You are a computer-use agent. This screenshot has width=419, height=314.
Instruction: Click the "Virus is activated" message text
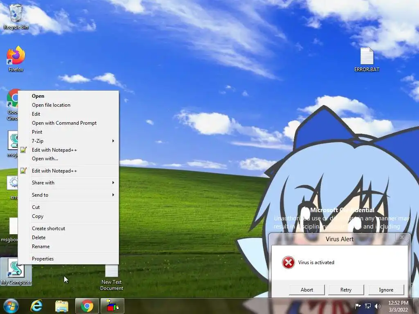click(x=316, y=262)
